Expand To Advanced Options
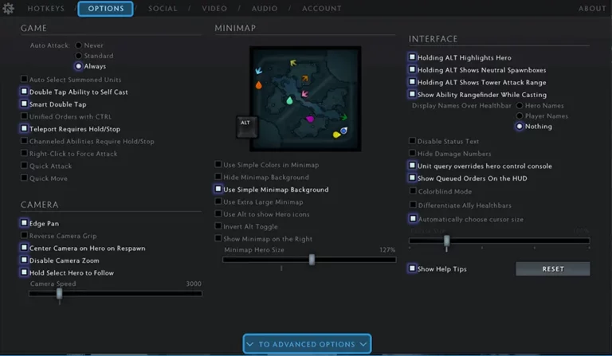Viewport: 612px width, 356px height. click(x=307, y=344)
